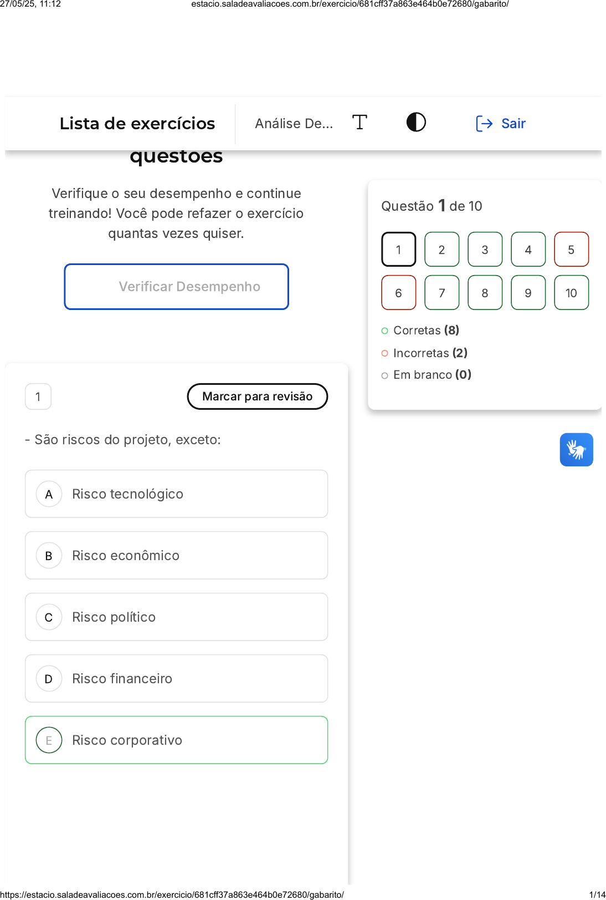Click the font size T icon
This screenshot has height=900, width=606.
360,122
